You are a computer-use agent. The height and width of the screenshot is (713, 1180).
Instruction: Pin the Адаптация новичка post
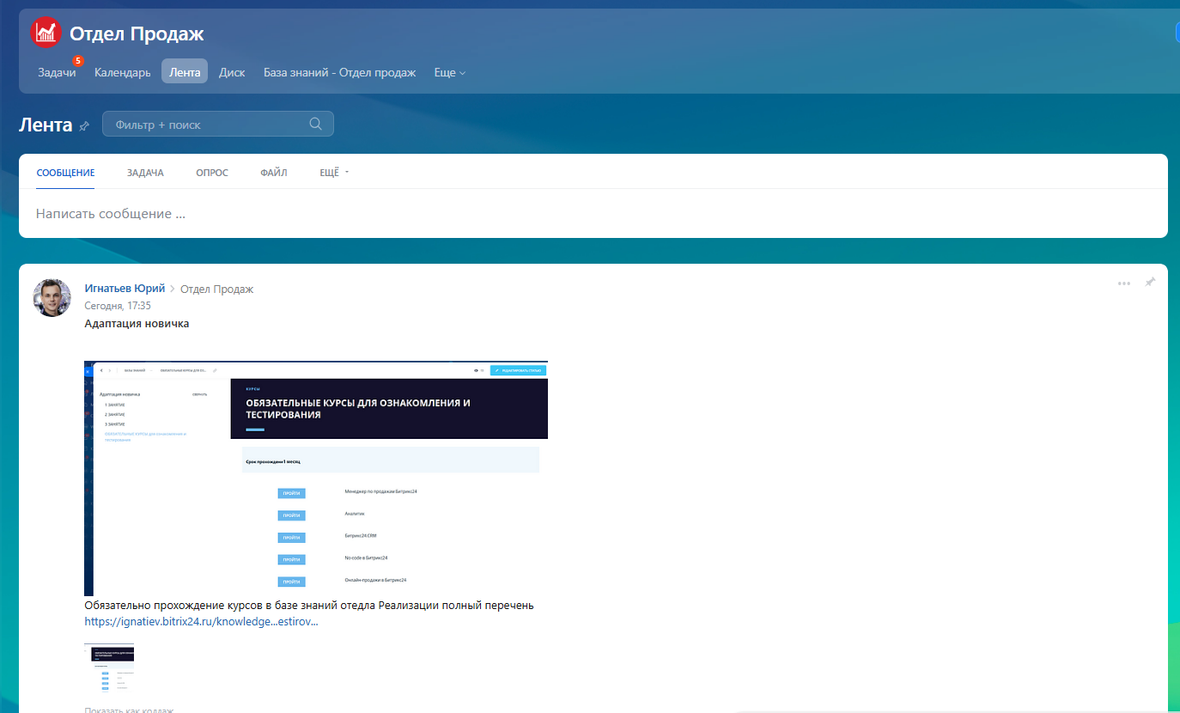pos(1150,282)
